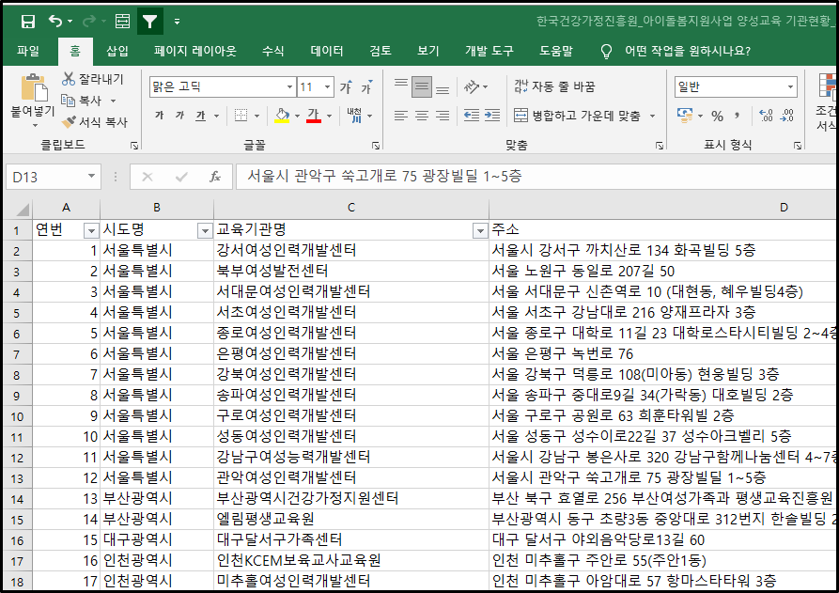Click the Undo arrow icon

click(55, 21)
